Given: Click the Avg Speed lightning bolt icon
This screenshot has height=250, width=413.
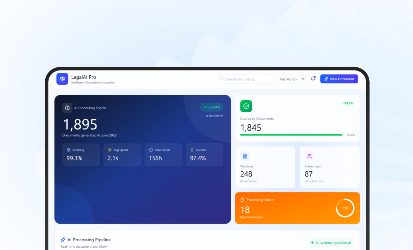Looking at the screenshot, I should pyautogui.click(x=109, y=149).
